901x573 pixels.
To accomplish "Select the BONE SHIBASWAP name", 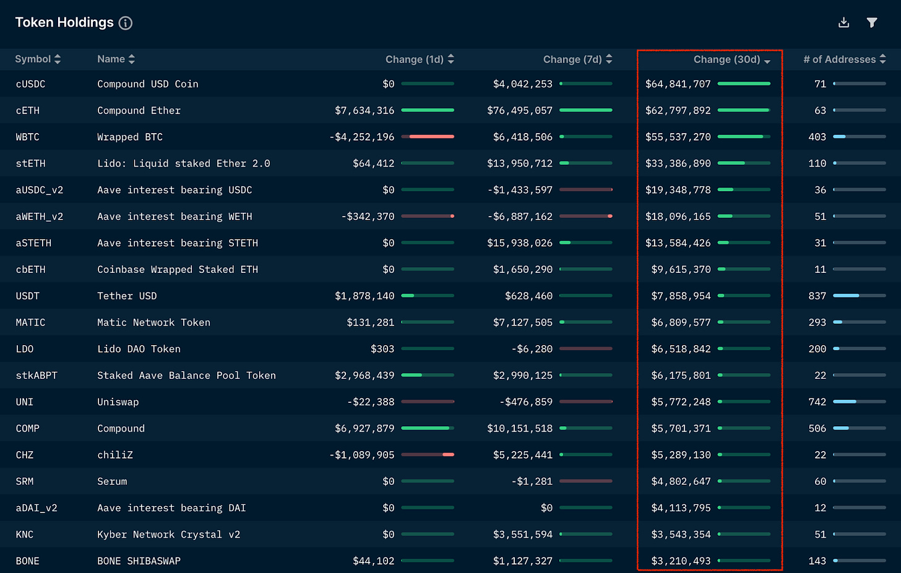I will point(139,561).
